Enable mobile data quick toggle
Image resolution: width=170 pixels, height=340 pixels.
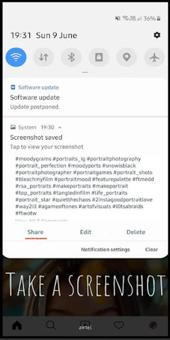(x=43, y=57)
